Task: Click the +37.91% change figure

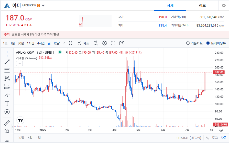Action: (13, 25)
